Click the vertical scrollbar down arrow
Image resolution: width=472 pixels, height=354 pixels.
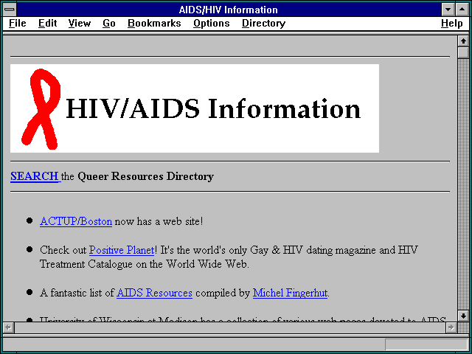coord(463,316)
